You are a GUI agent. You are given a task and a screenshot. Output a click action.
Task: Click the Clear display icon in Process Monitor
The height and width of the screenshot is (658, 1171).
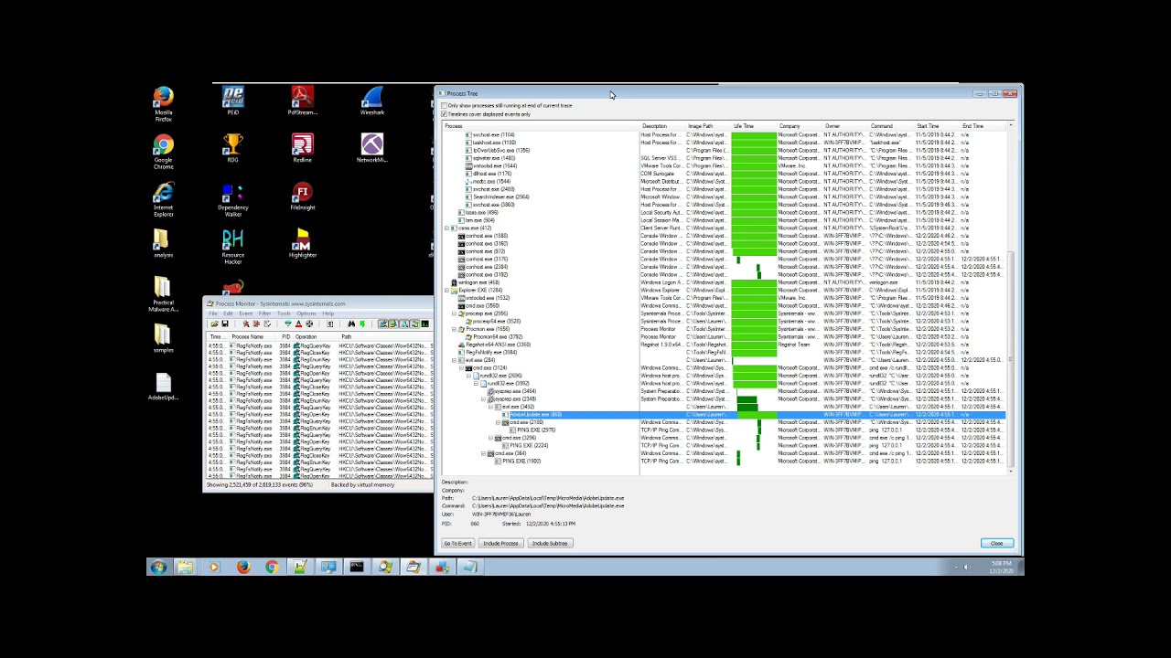click(x=267, y=324)
